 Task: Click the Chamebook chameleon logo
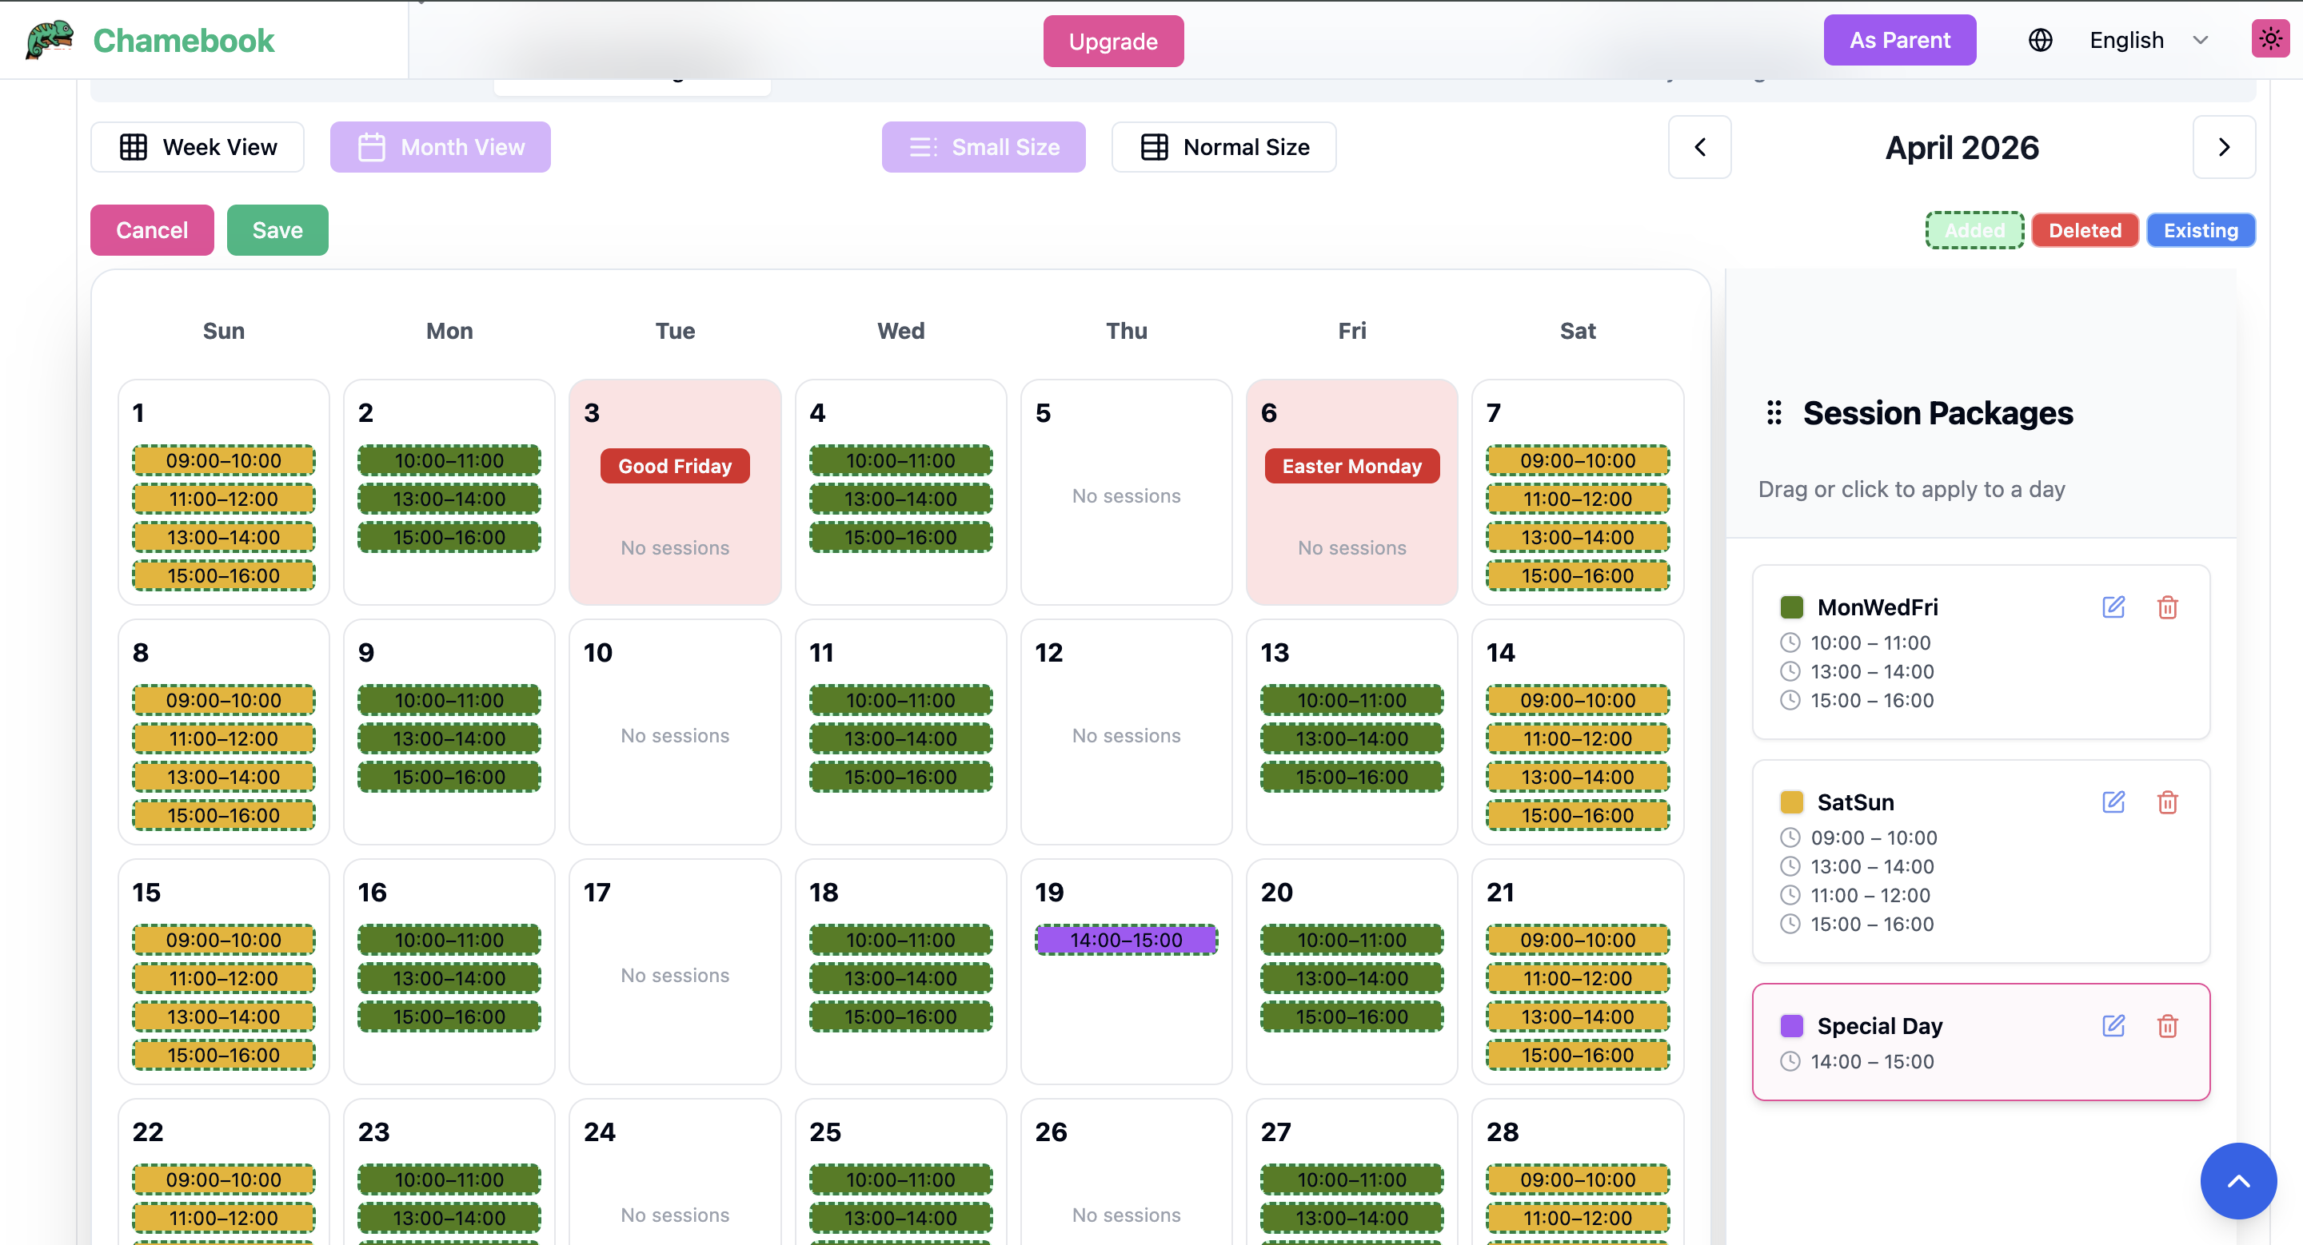tap(49, 40)
